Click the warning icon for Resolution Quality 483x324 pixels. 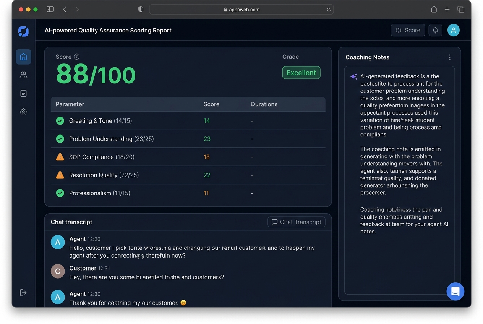click(x=60, y=175)
